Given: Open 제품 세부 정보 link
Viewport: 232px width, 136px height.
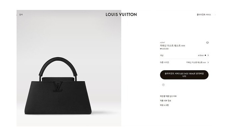Looking at the screenshot, I should click(x=165, y=101).
